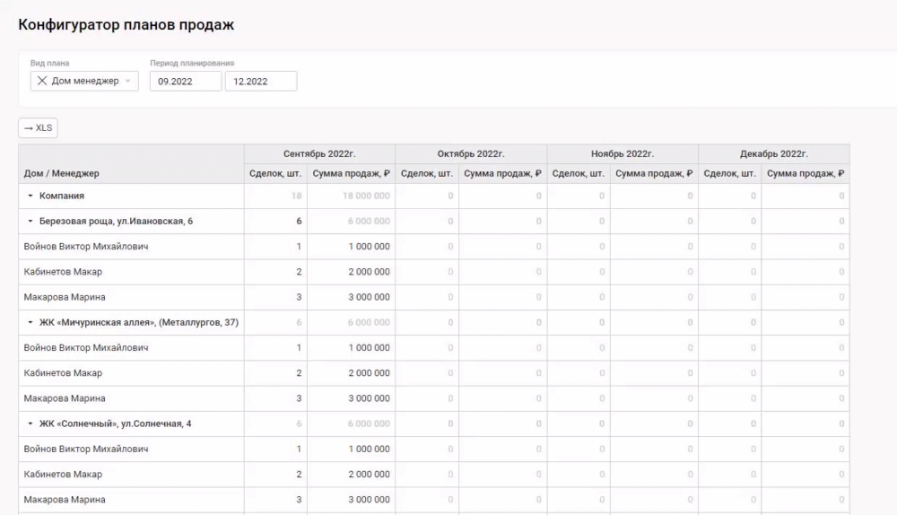Click the December sales sum cell for Компания
Viewport: 897px width, 515px height.
tap(805, 196)
